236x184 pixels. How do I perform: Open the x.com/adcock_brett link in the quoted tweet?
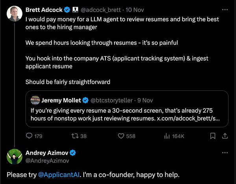[188, 119]
